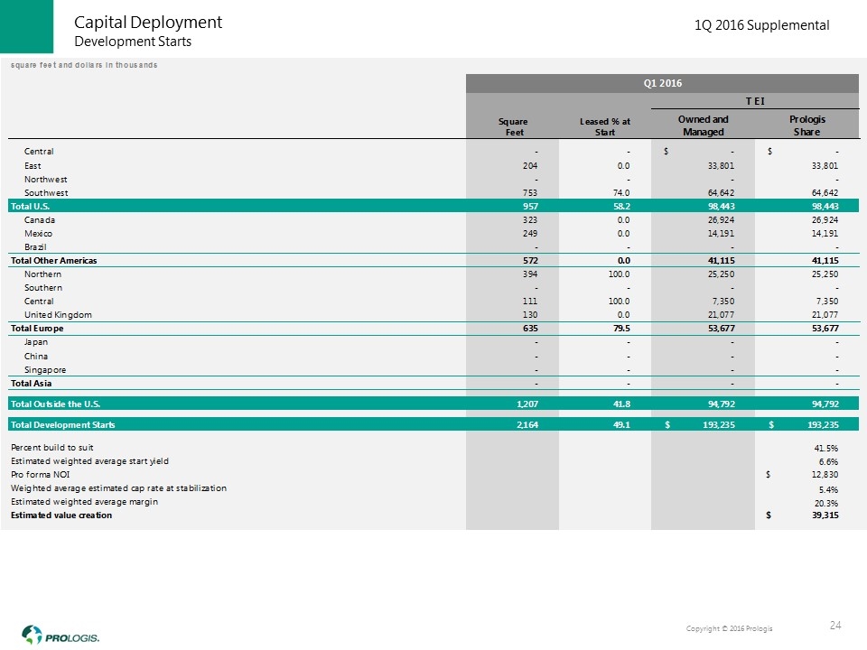Select the Total Development Starts row label
The width and height of the screenshot is (867, 650).
click(62, 423)
